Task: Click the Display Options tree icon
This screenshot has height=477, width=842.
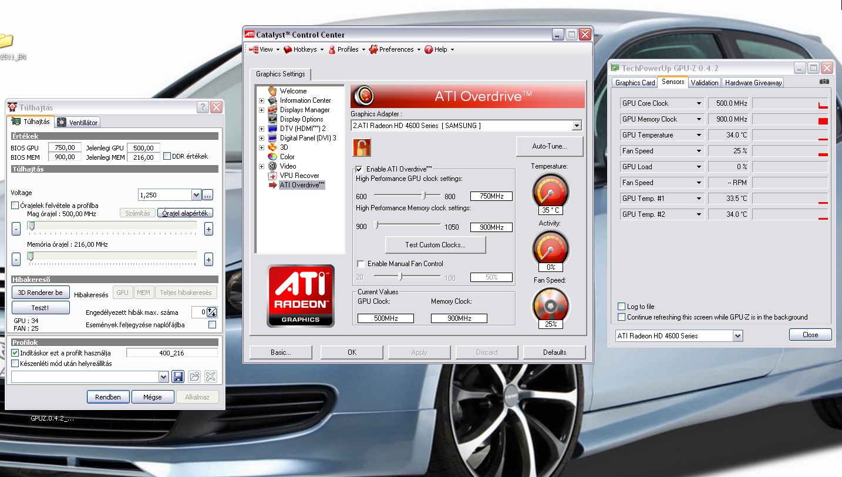Action: (x=272, y=119)
